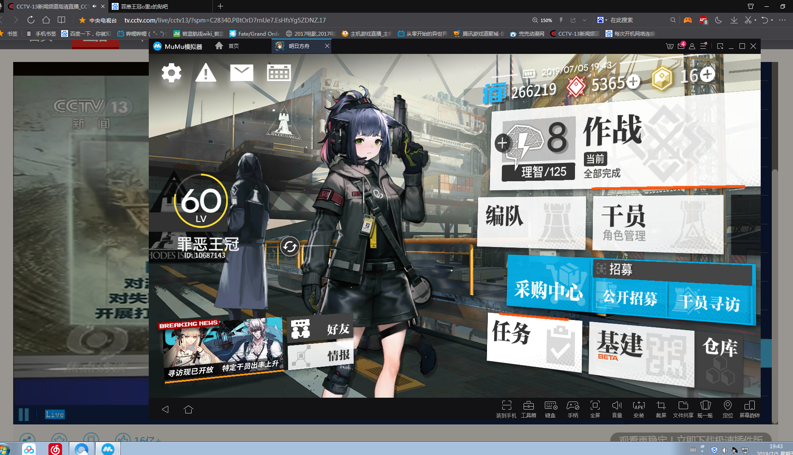Take a screenshot with 截屏 icon
The width and height of the screenshot is (793, 455).
click(661, 409)
